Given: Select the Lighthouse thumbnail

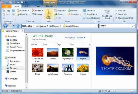Looking at the screenshot, I should coord(53,69).
